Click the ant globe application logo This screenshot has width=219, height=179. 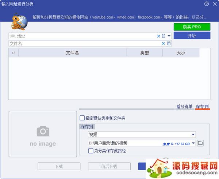(x=19, y=21)
